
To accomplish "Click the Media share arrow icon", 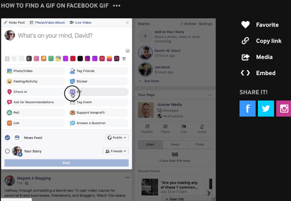I will pyautogui.click(x=245, y=57).
